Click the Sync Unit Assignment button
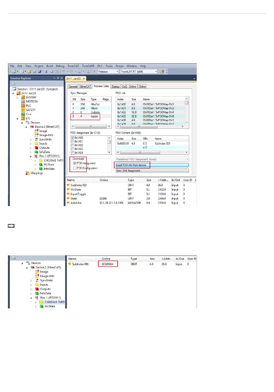Image resolution: width=274 pixels, height=392 pixels. tap(152, 171)
